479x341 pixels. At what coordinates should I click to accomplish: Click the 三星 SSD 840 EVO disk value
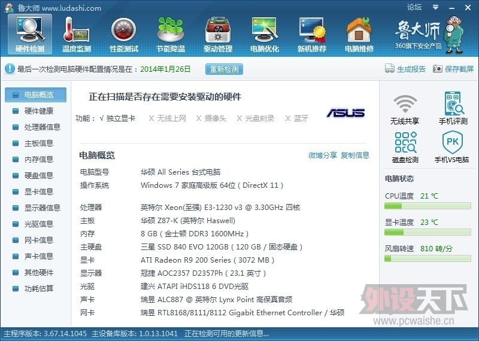coord(222,247)
